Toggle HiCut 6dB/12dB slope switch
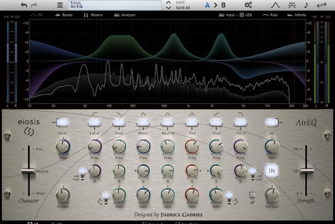 pos(252,171)
